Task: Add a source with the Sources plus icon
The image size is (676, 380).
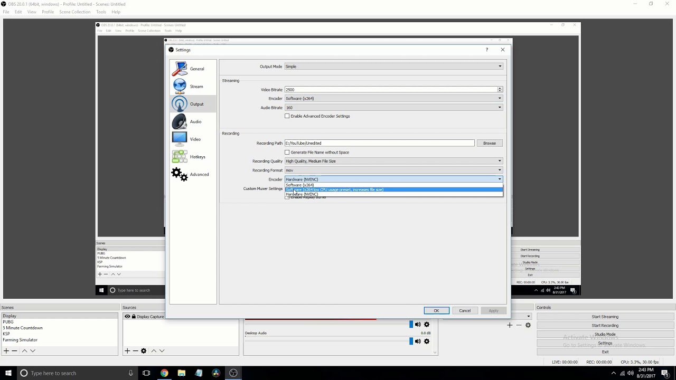Action: (x=127, y=350)
